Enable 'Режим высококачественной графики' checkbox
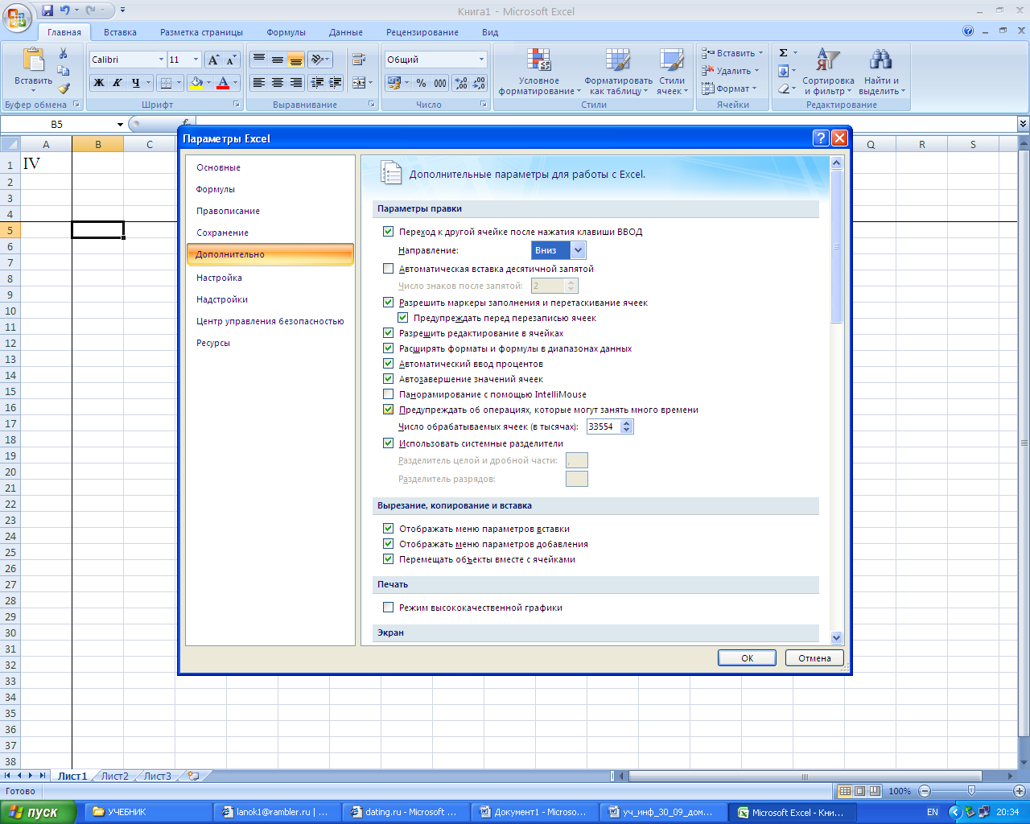The image size is (1030, 824). pyautogui.click(x=388, y=608)
